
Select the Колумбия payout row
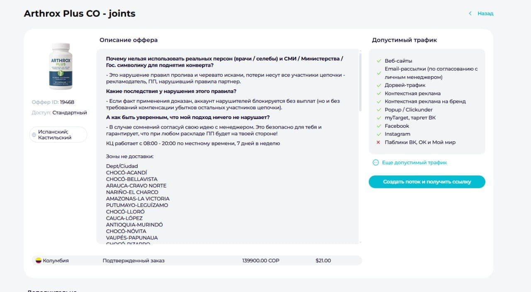(x=197, y=260)
